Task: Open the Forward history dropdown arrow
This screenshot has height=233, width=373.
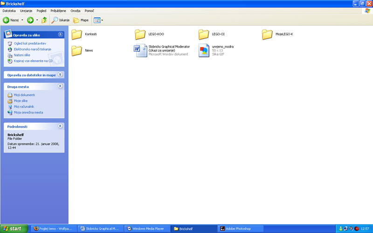Action: pyautogui.click(x=37, y=20)
